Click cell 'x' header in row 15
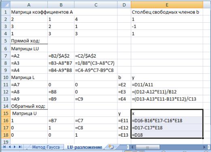 tap(167, 113)
